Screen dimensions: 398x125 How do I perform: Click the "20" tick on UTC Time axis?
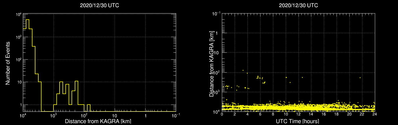pos(349,114)
